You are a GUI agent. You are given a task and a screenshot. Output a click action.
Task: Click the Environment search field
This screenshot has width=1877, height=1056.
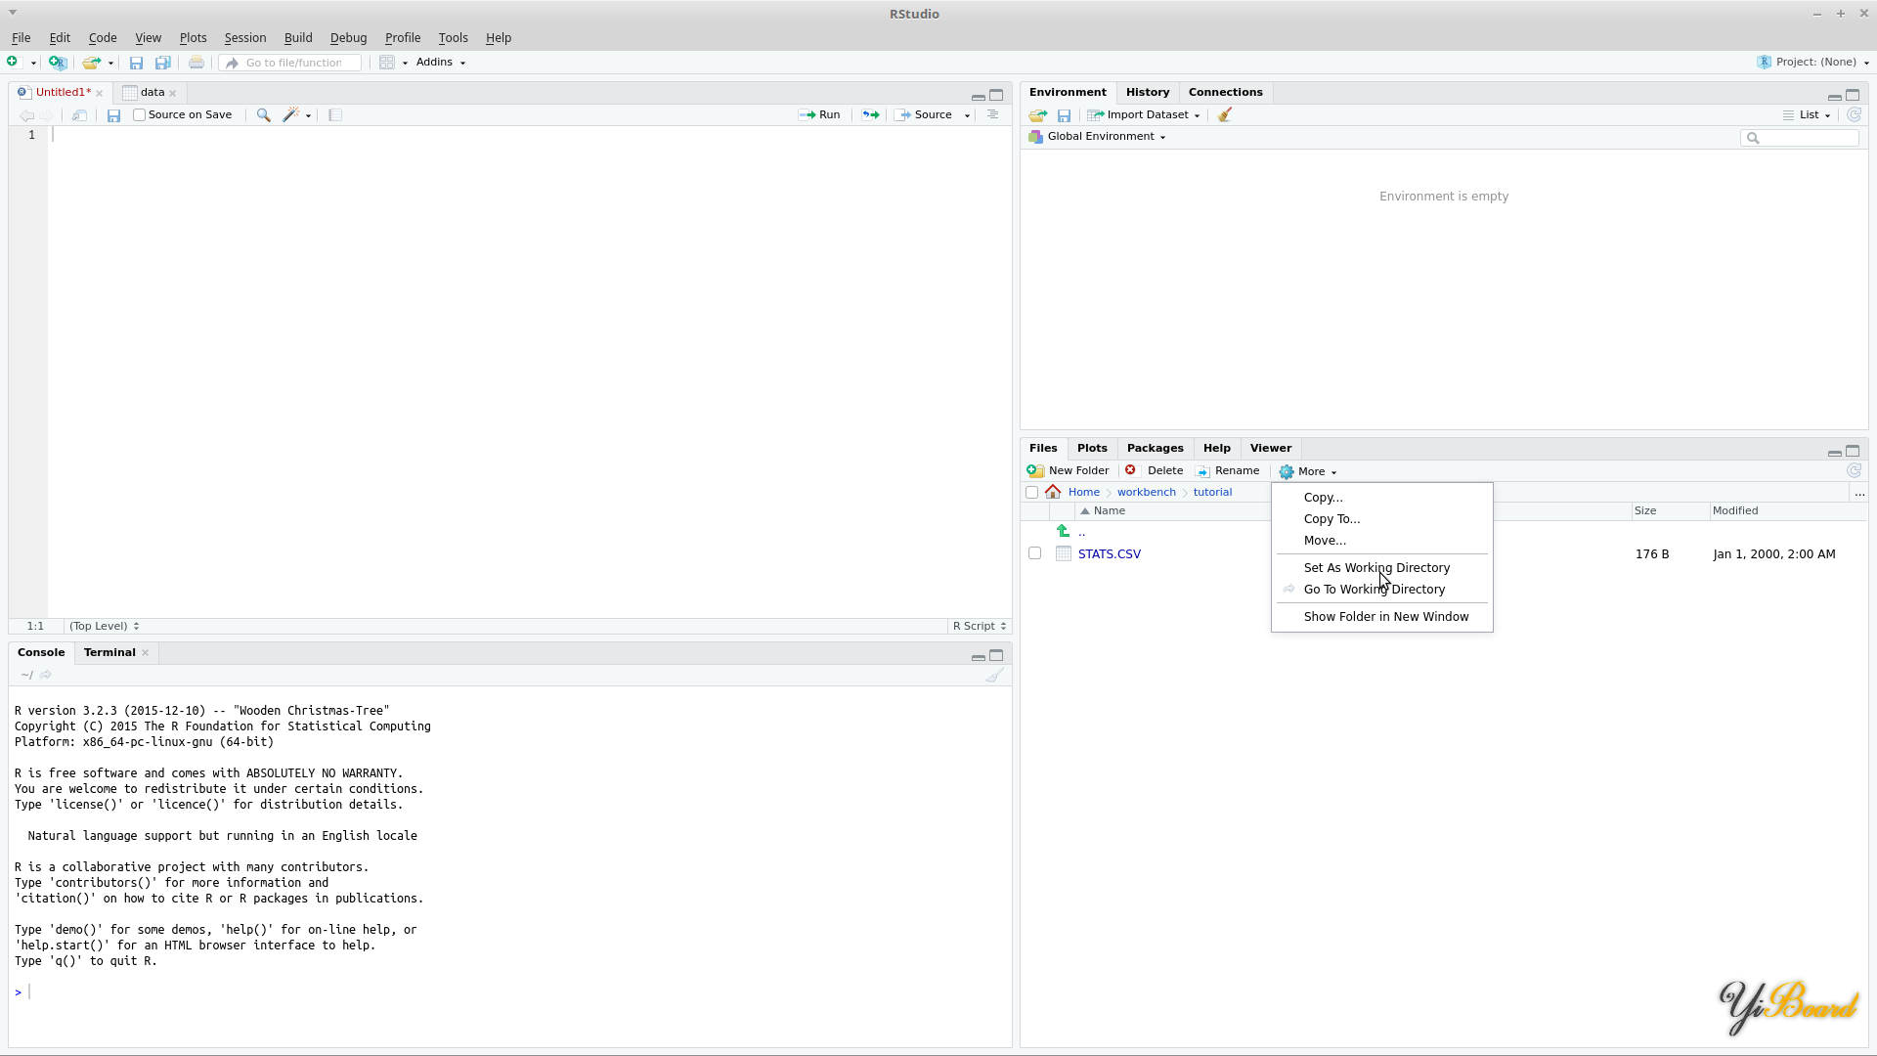tap(1799, 138)
